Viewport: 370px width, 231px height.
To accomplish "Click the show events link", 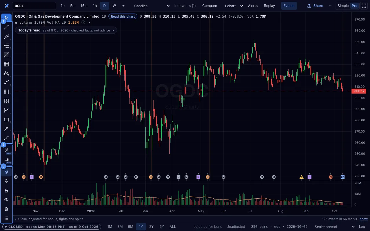I will click(364, 219).
